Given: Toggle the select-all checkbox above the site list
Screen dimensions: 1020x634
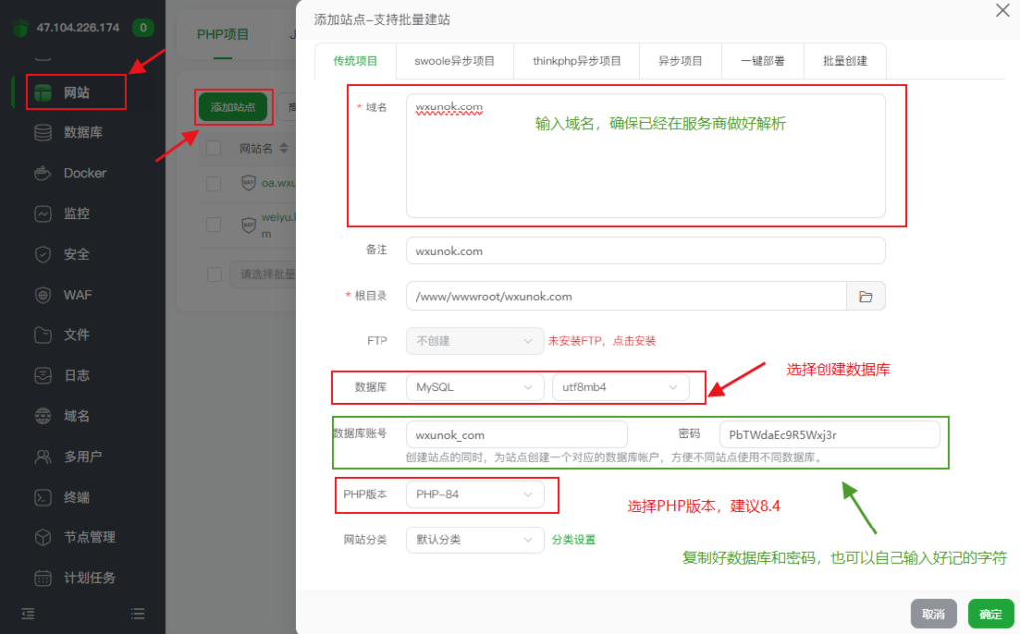Looking at the screenshot, I should [214, 146].
